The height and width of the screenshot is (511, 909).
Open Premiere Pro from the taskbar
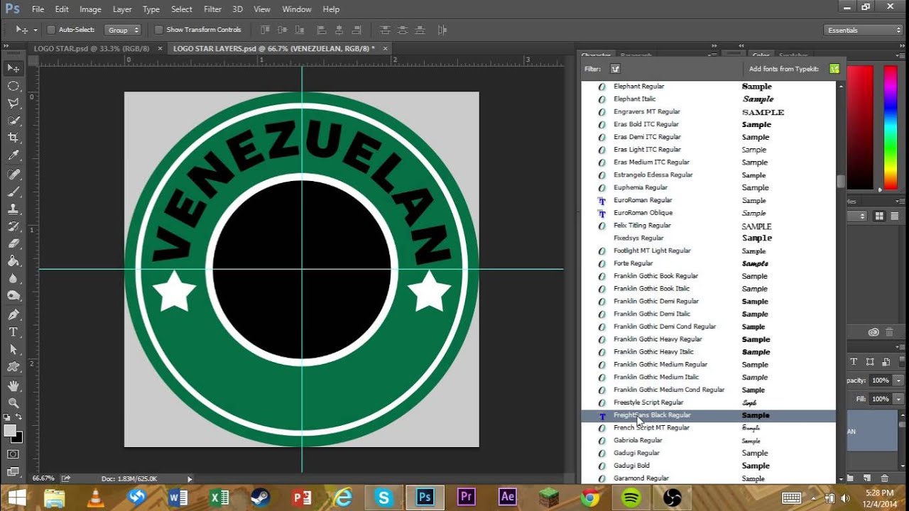click(x=466, y=497)
